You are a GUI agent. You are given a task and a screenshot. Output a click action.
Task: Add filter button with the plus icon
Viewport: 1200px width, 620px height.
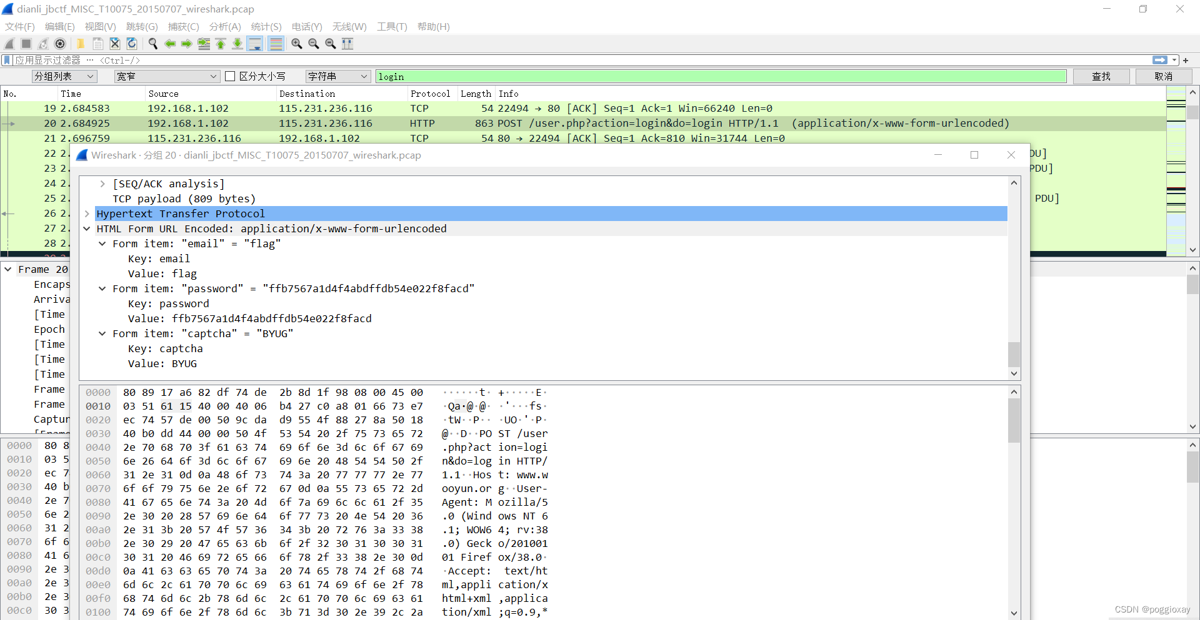tap(1186, 60)
